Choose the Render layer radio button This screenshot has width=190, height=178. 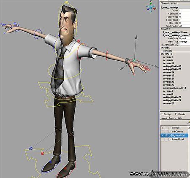pos(176,114)
